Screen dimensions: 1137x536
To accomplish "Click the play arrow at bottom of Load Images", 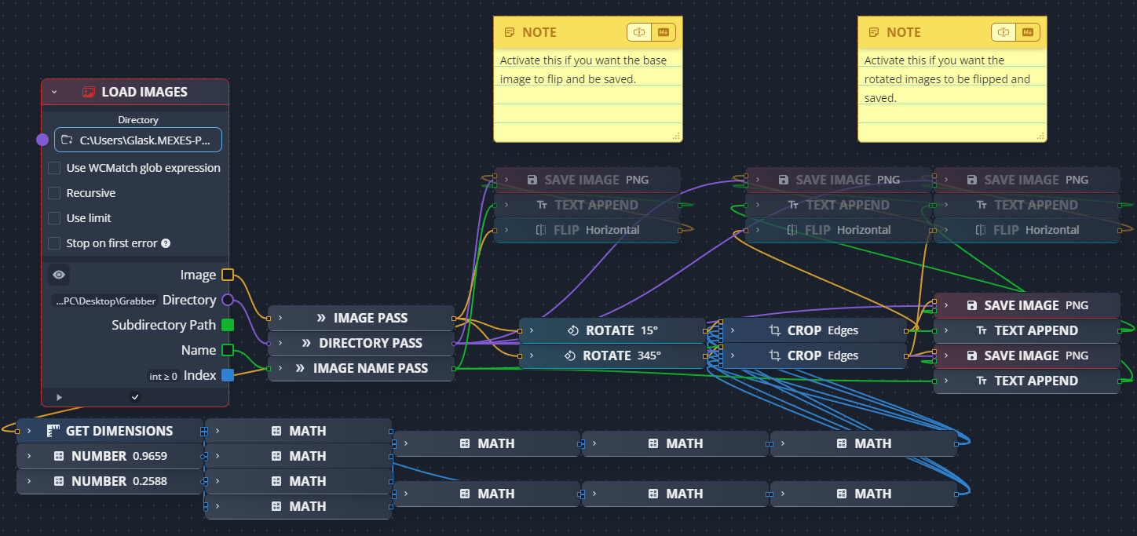I will pyautogui.click(x=59, y=396).
